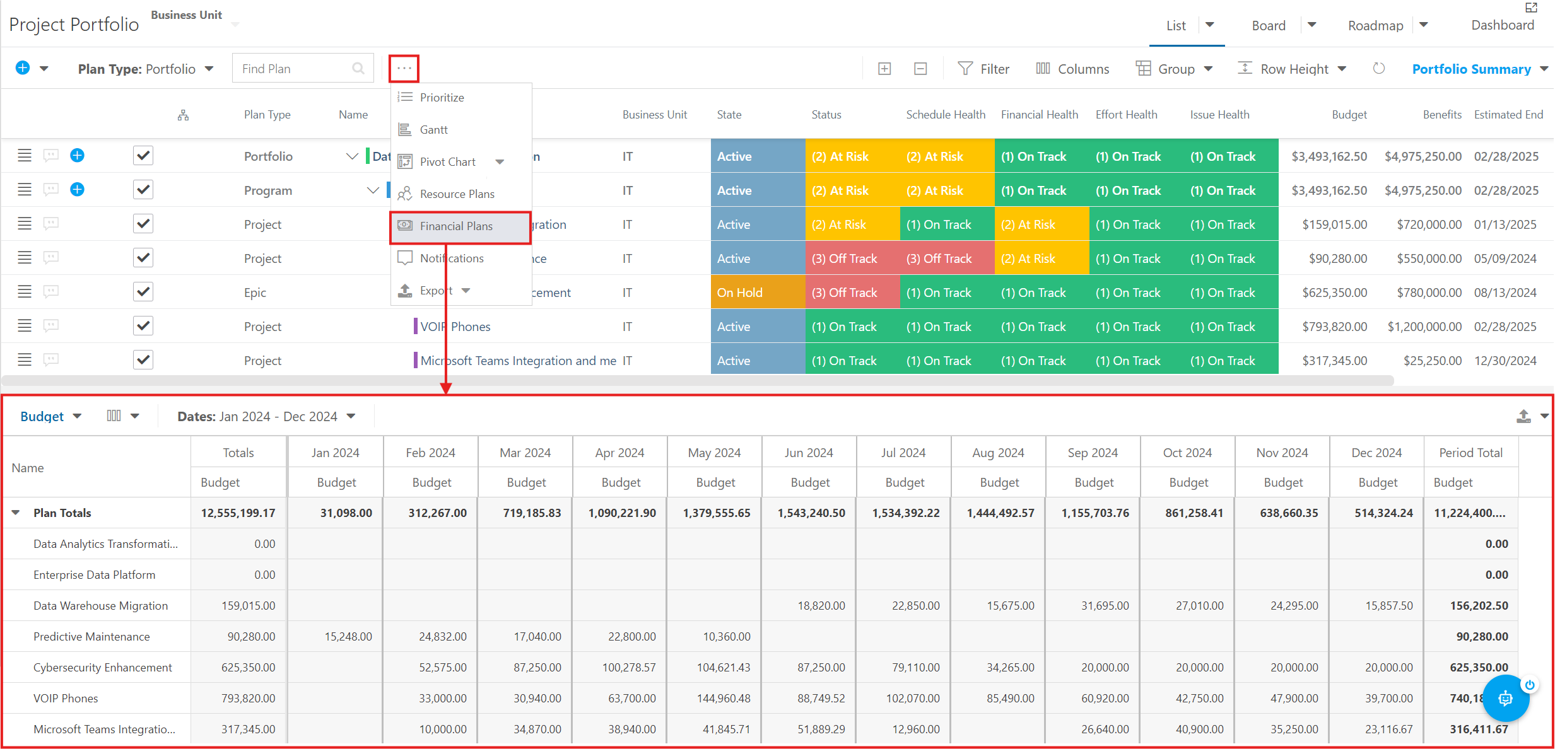Click row menu icon for the Program row

coord(25,189)
